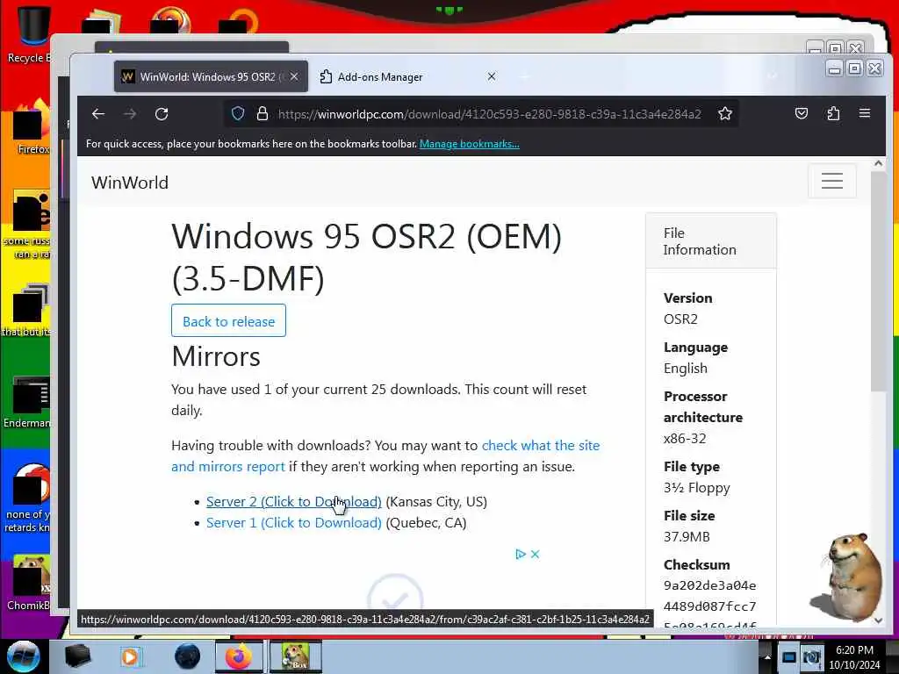
Task: Open Manage bookmarks link
Action: (470, 144)
